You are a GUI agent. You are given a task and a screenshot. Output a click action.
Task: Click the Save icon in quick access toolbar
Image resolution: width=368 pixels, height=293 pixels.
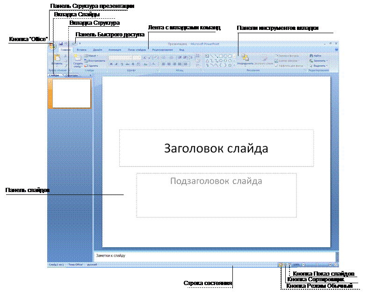[x=61, y=44]
